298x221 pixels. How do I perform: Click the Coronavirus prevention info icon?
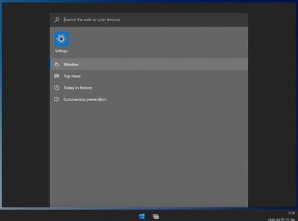pos(57,99)
